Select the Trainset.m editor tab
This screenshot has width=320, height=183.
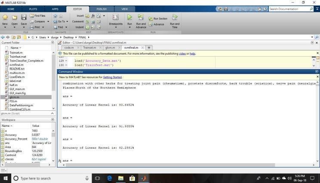tap(89, 48)
